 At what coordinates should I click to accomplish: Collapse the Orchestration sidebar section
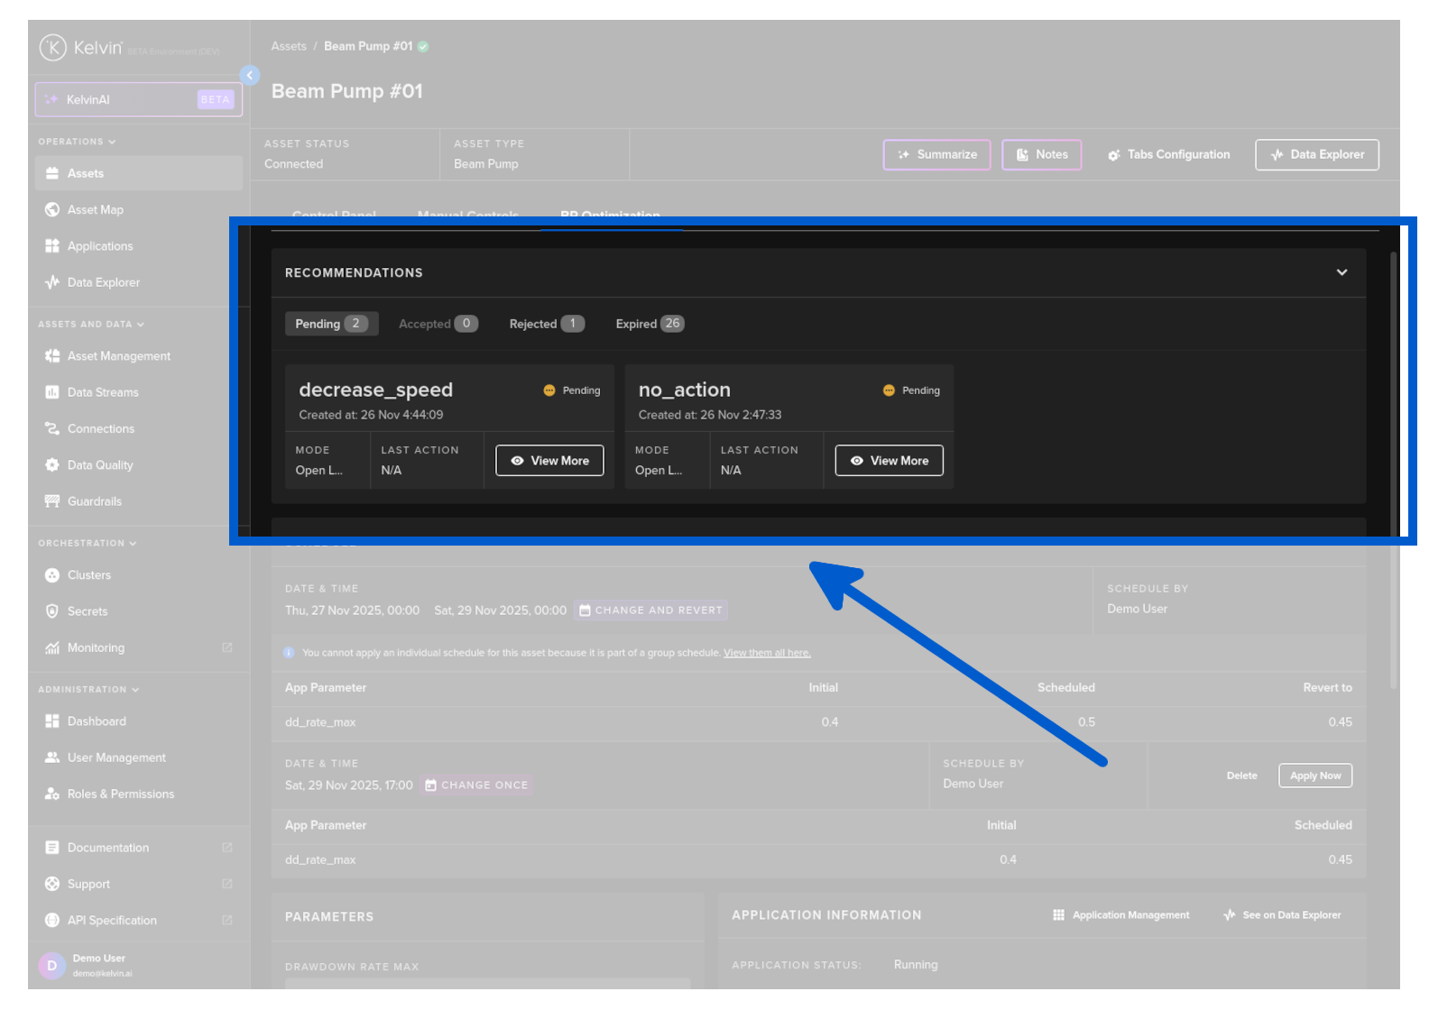(x=87, y=543)
